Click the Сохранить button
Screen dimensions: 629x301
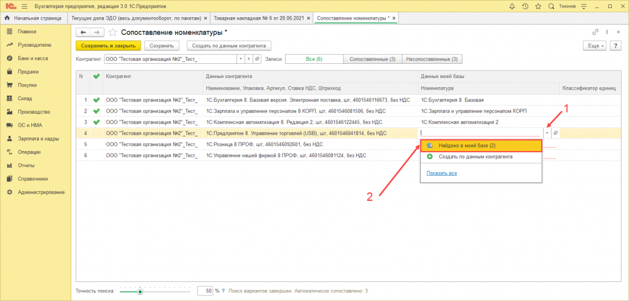(162, 45)
